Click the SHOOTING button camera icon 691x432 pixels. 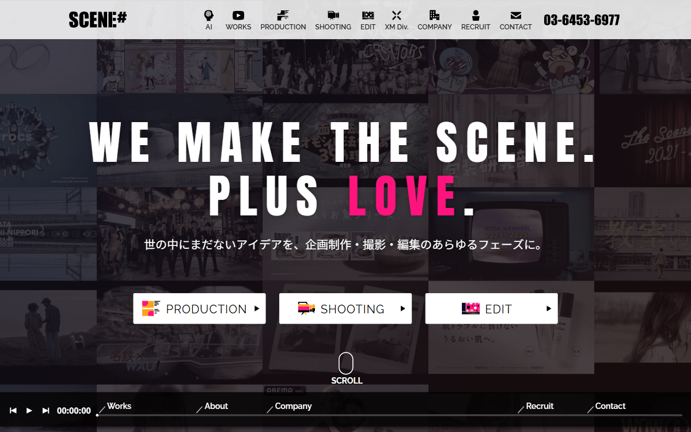click(306, 308)
